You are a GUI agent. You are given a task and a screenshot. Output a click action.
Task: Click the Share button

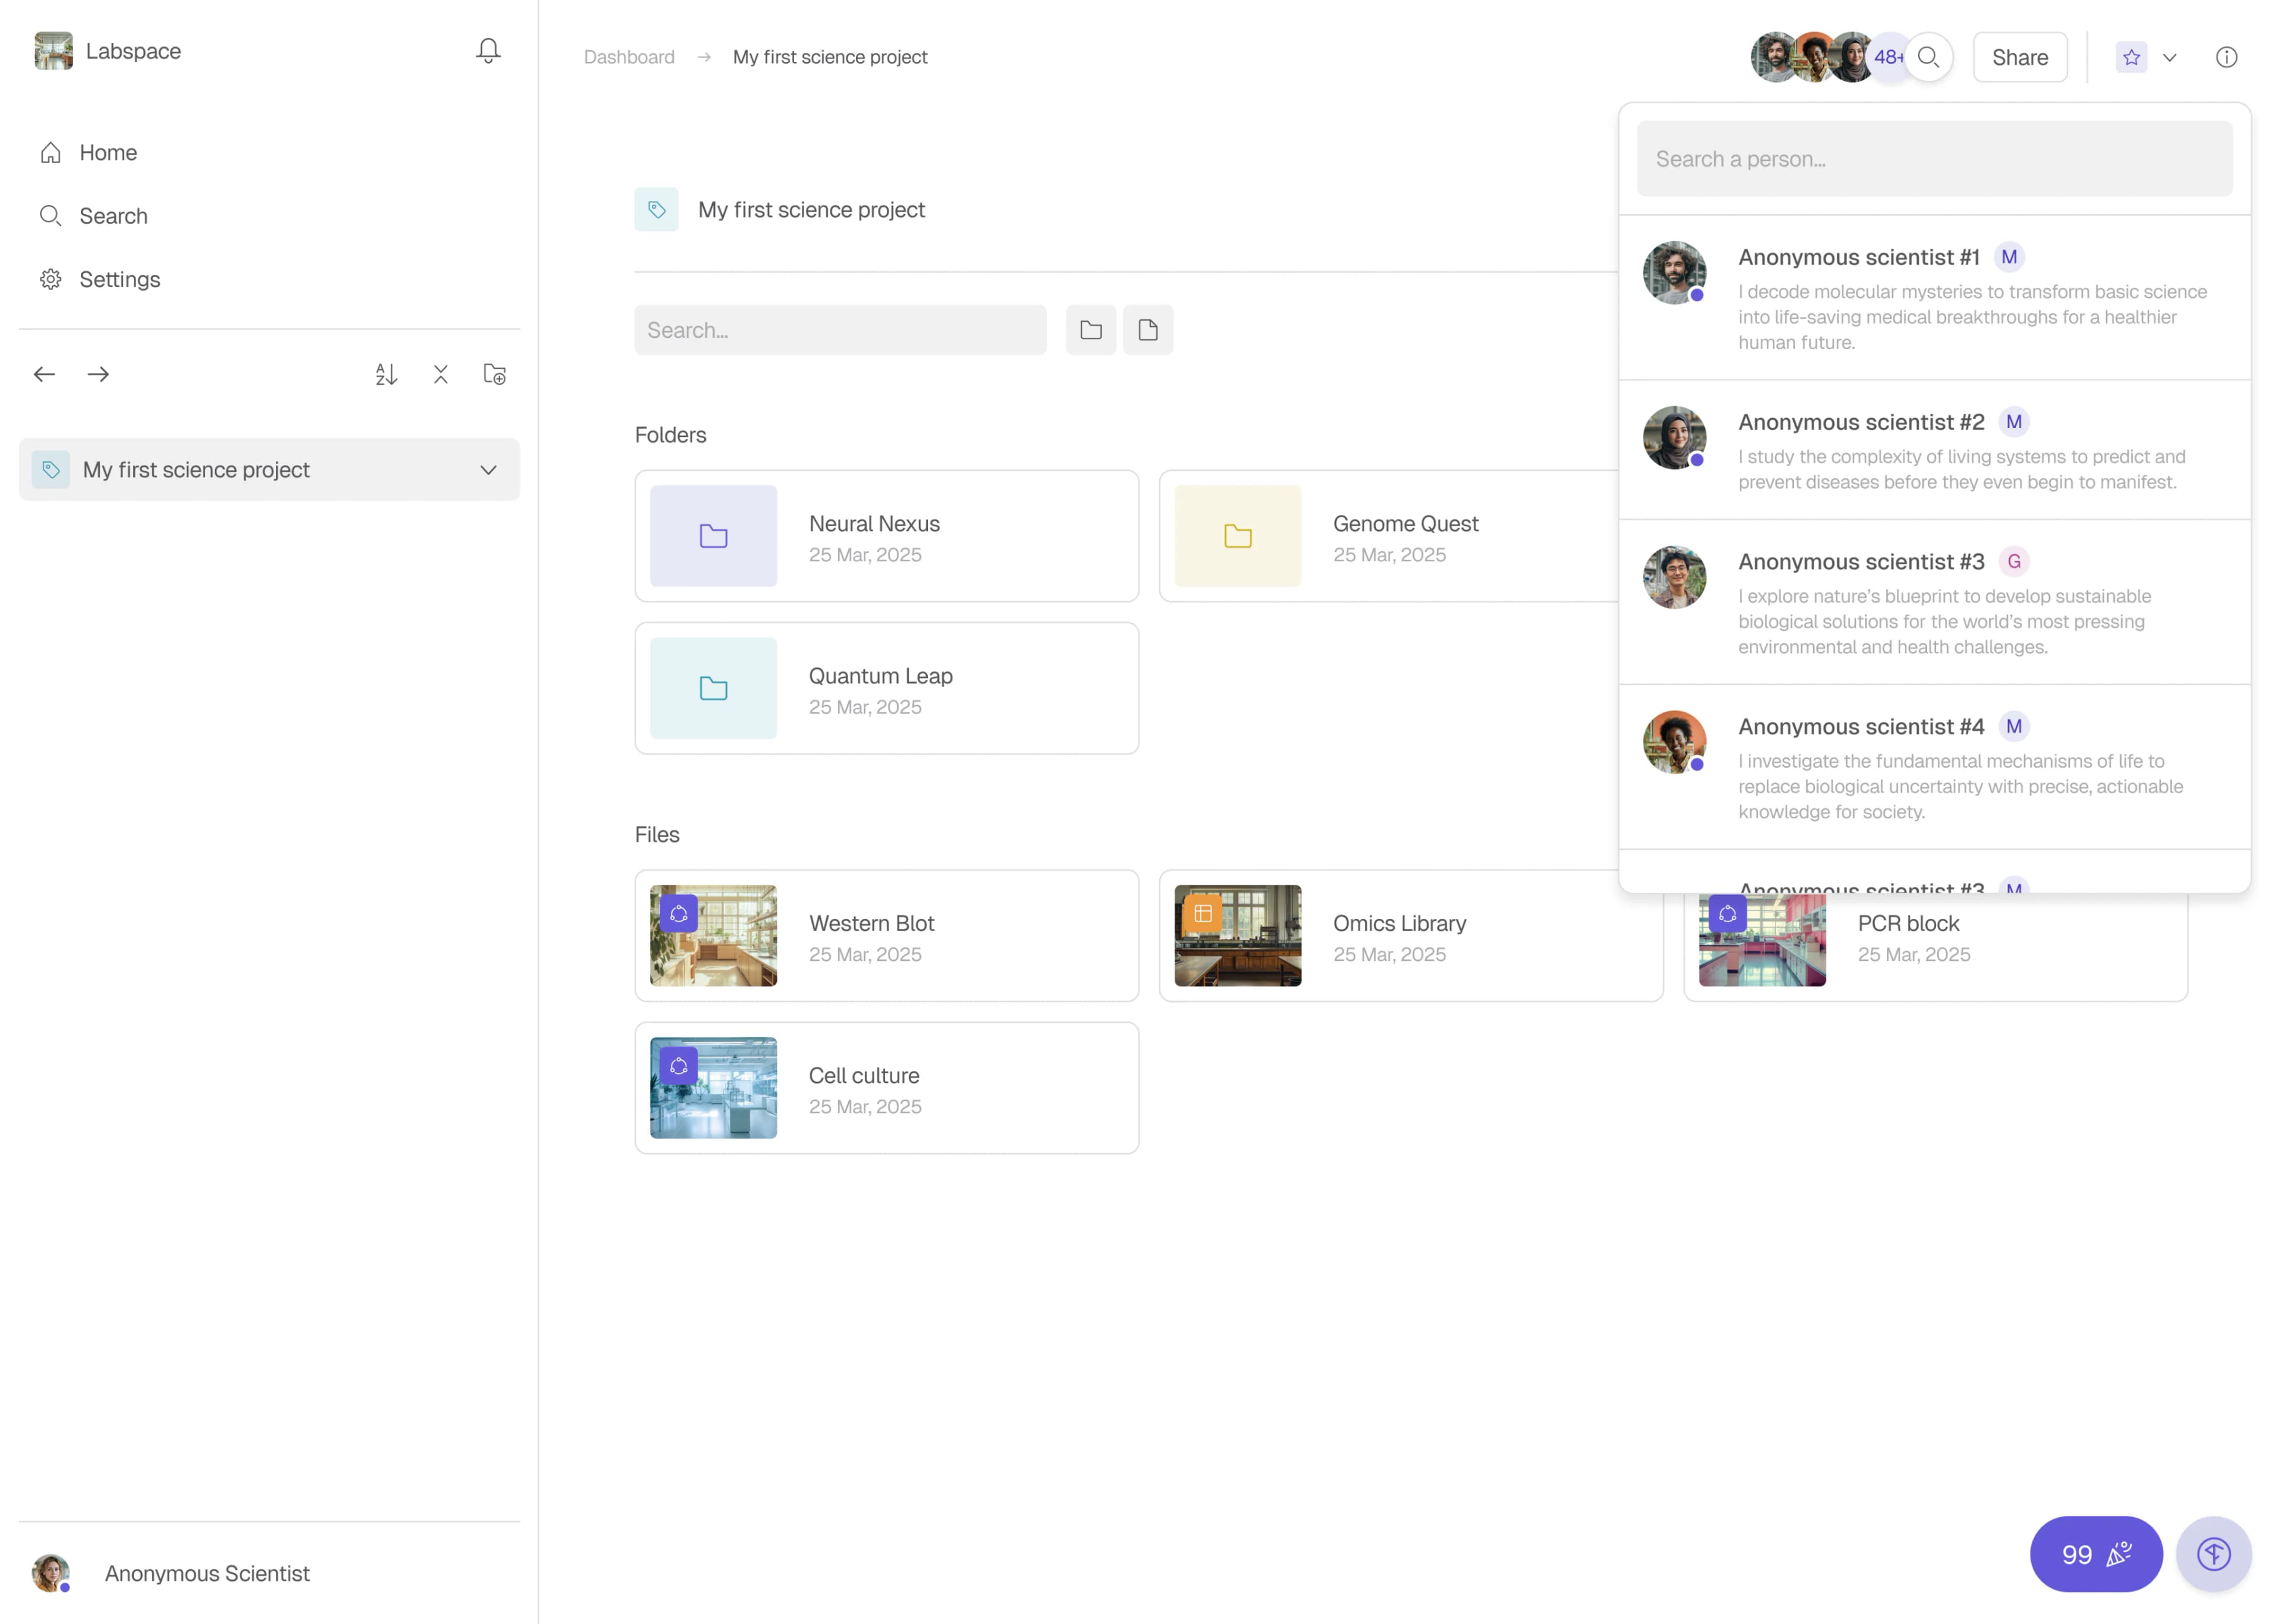point(2020,57)
